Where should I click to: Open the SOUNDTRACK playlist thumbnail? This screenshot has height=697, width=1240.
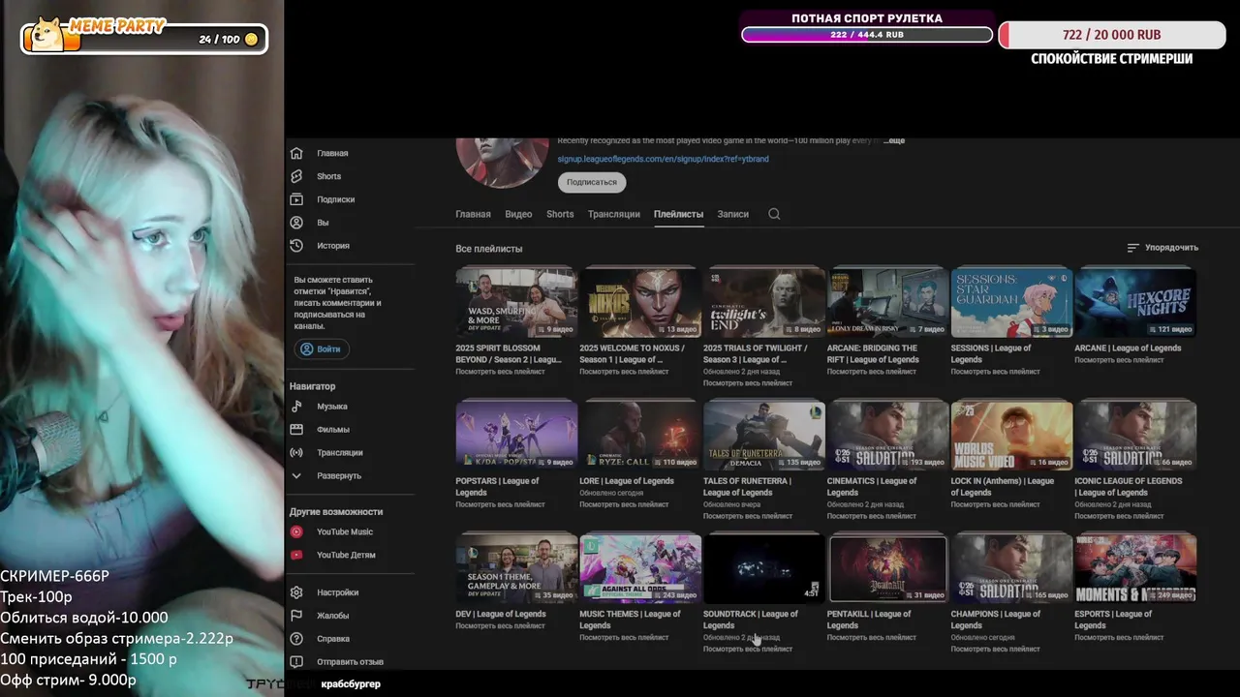point(764,568)
